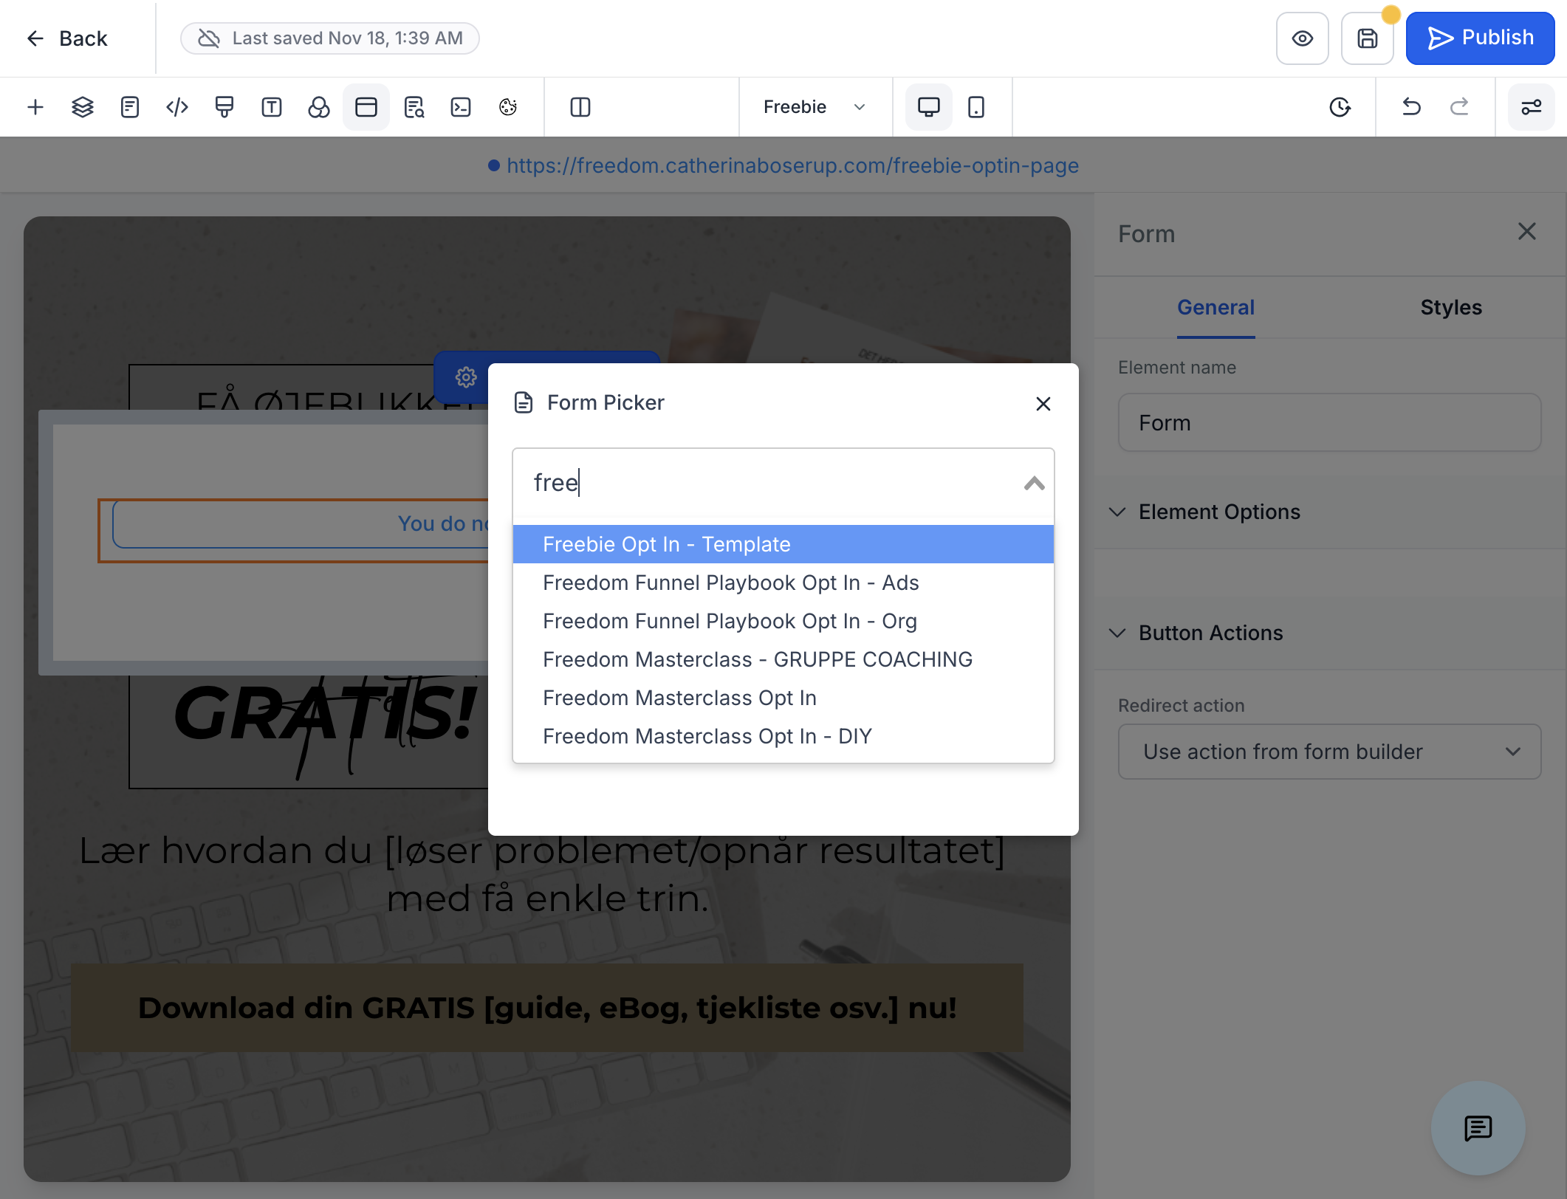The image size is (1567, 1199).
Task: Open the layers panel icon
Action: (x=82, y=107)
